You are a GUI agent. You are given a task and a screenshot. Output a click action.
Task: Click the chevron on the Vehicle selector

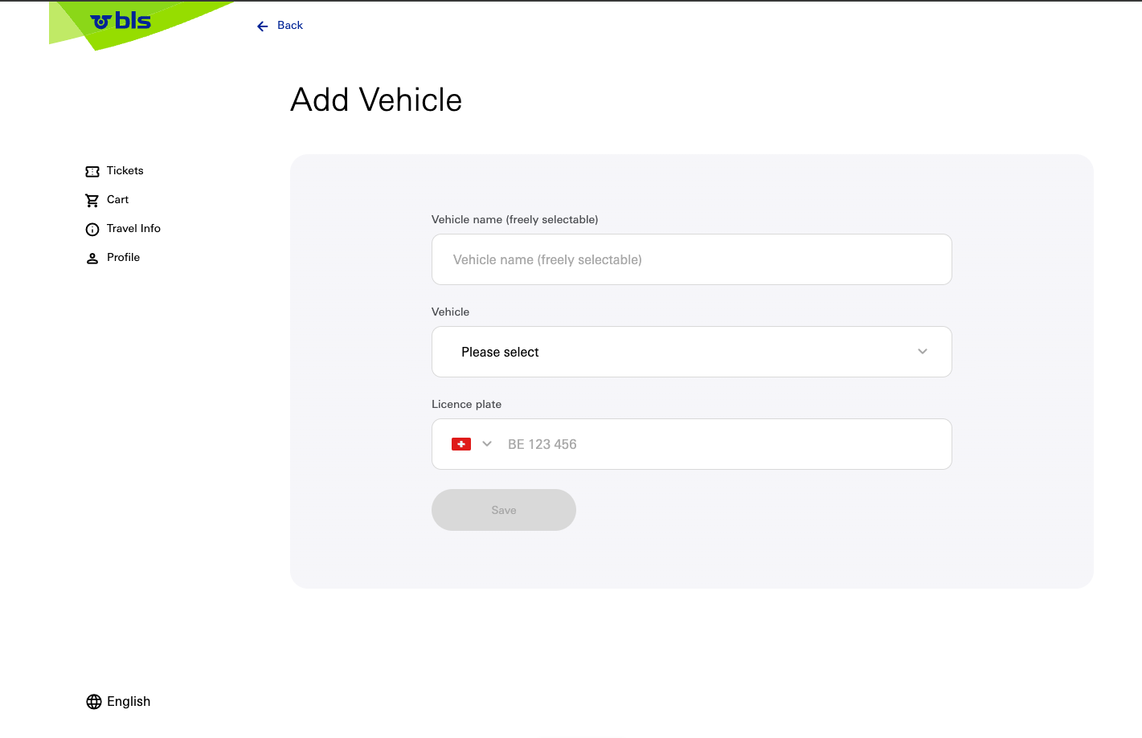(x=922, y=352)
